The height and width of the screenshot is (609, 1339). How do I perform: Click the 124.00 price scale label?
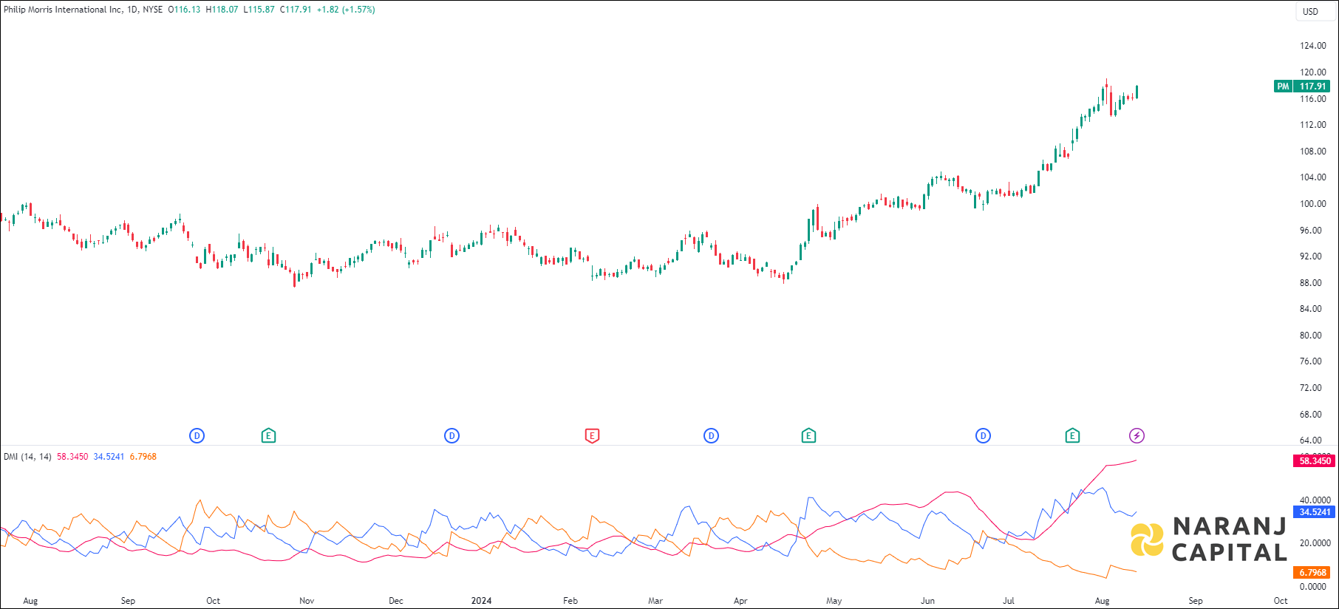[x=1313, y=46]
